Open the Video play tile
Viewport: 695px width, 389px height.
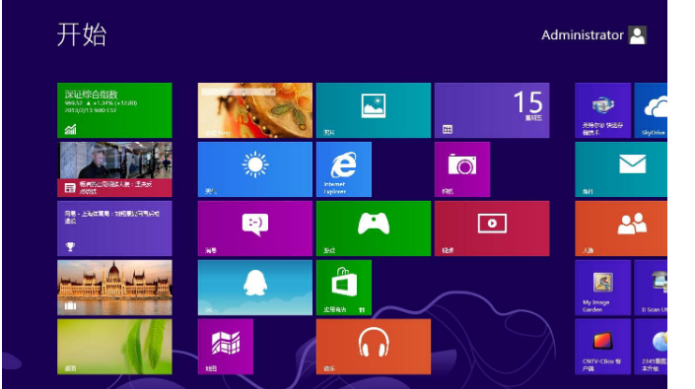[x=492, y=228]
